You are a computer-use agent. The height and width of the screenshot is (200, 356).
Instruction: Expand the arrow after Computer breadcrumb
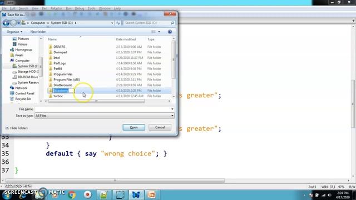coord(48,23)
